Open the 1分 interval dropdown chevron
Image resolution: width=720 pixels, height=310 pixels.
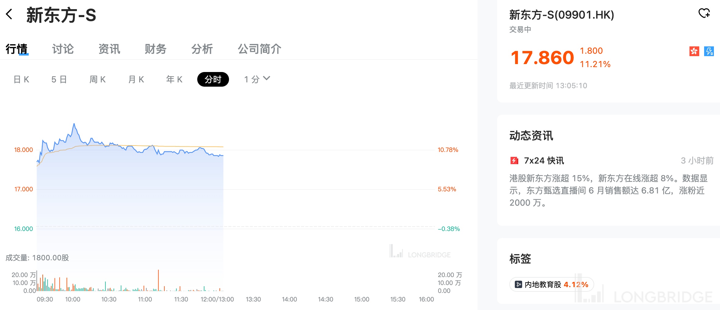(x=267, y=78)
